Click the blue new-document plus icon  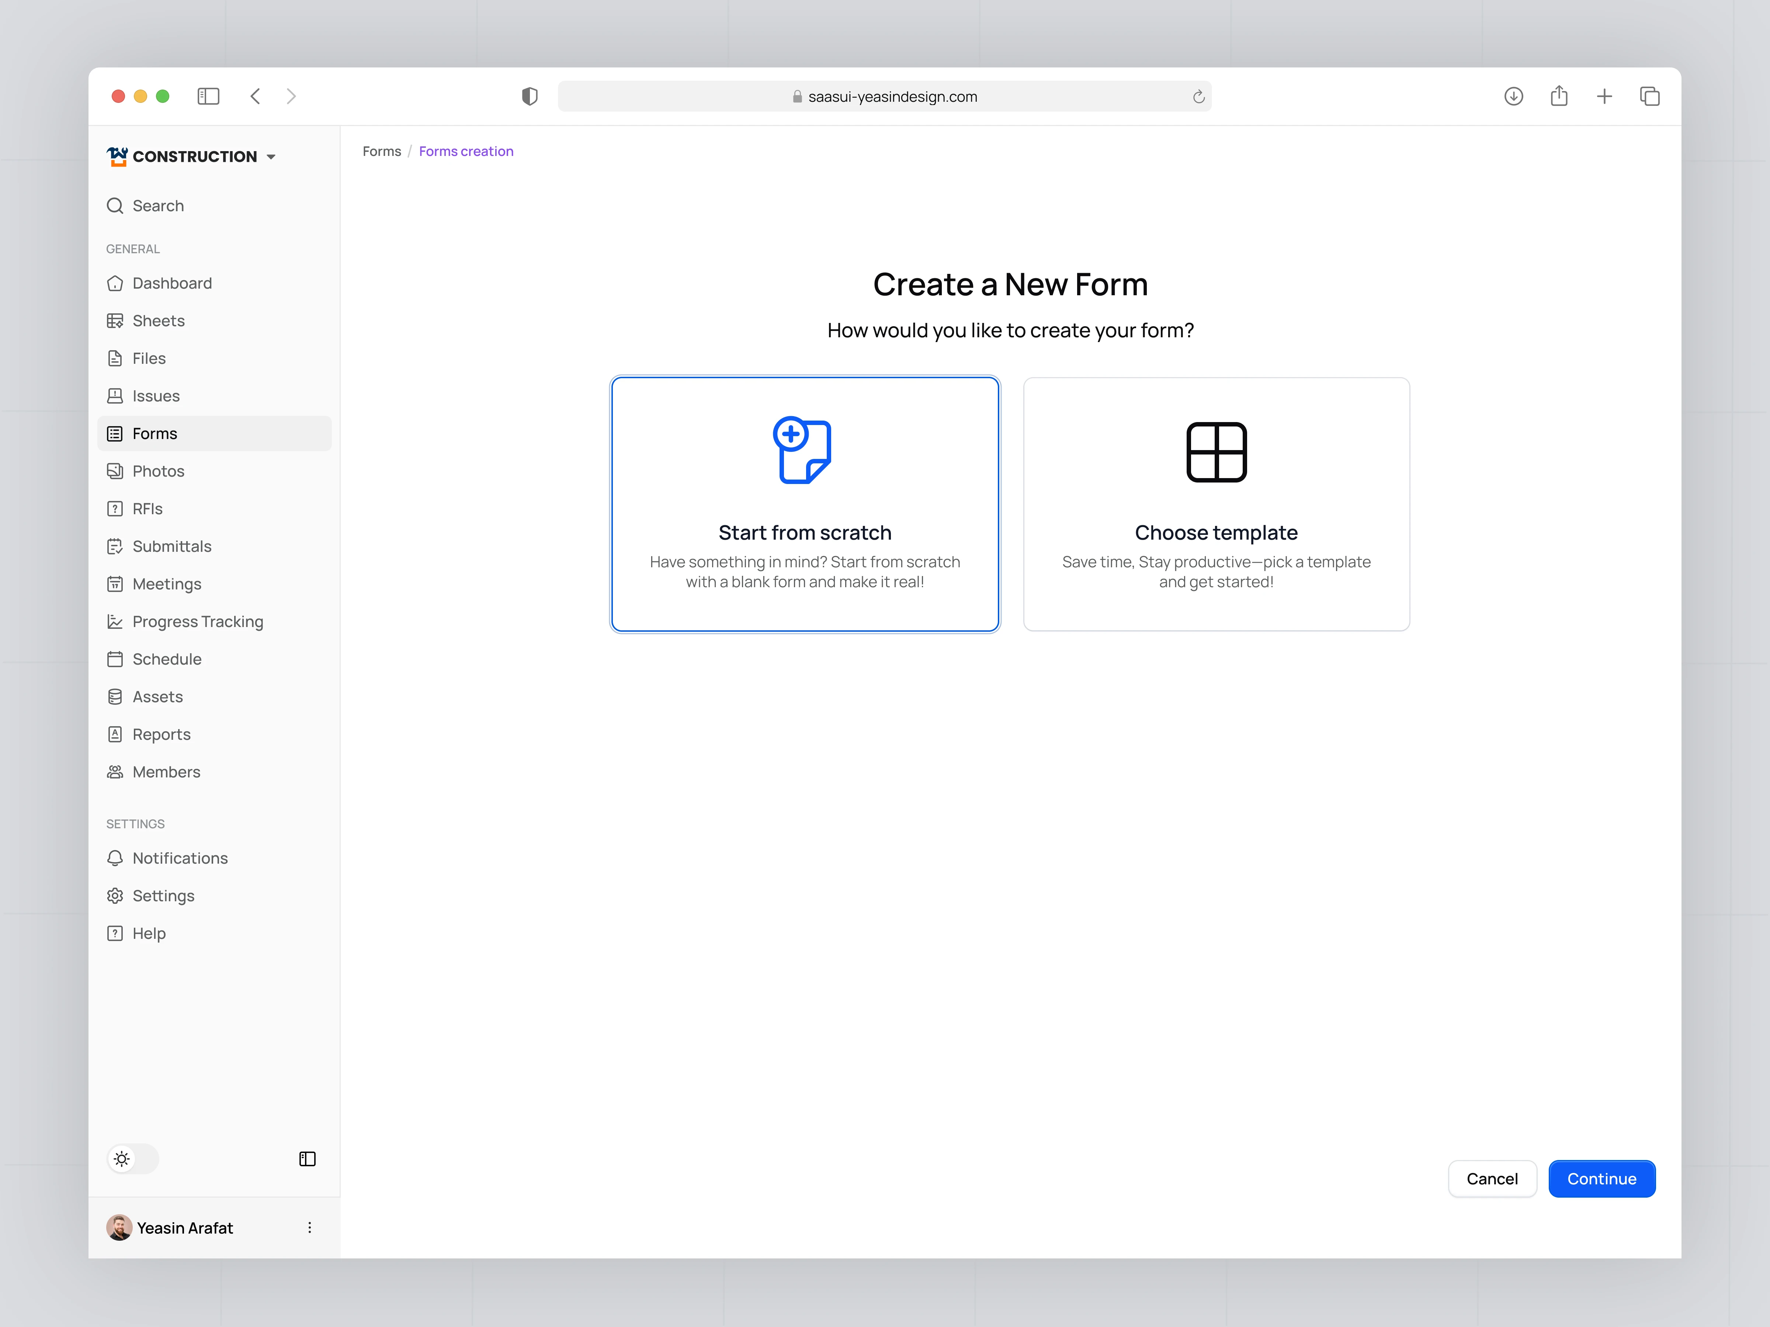[x=802, y=450]
